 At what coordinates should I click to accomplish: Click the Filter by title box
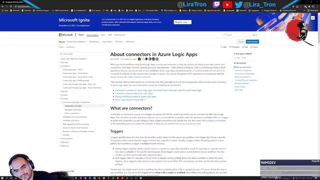82,54
